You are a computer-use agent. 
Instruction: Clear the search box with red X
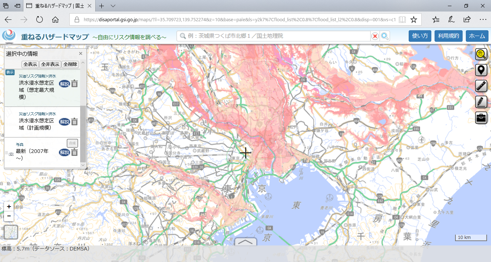(x=375, y=36)
